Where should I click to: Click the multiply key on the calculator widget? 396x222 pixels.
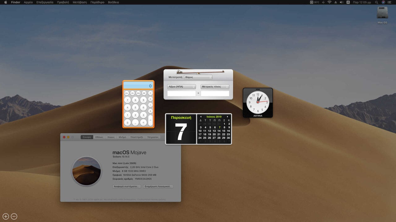point(150,99)
